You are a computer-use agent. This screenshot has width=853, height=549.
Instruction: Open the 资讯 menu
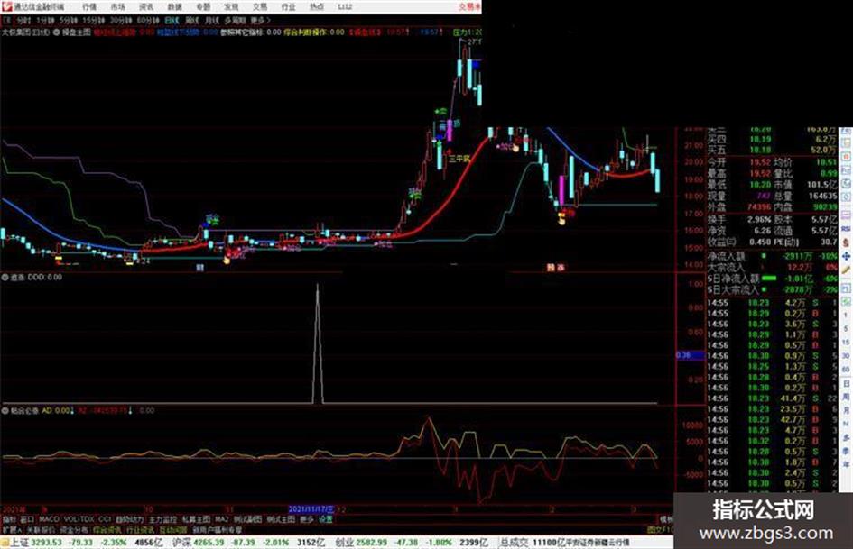coord(146,7)
